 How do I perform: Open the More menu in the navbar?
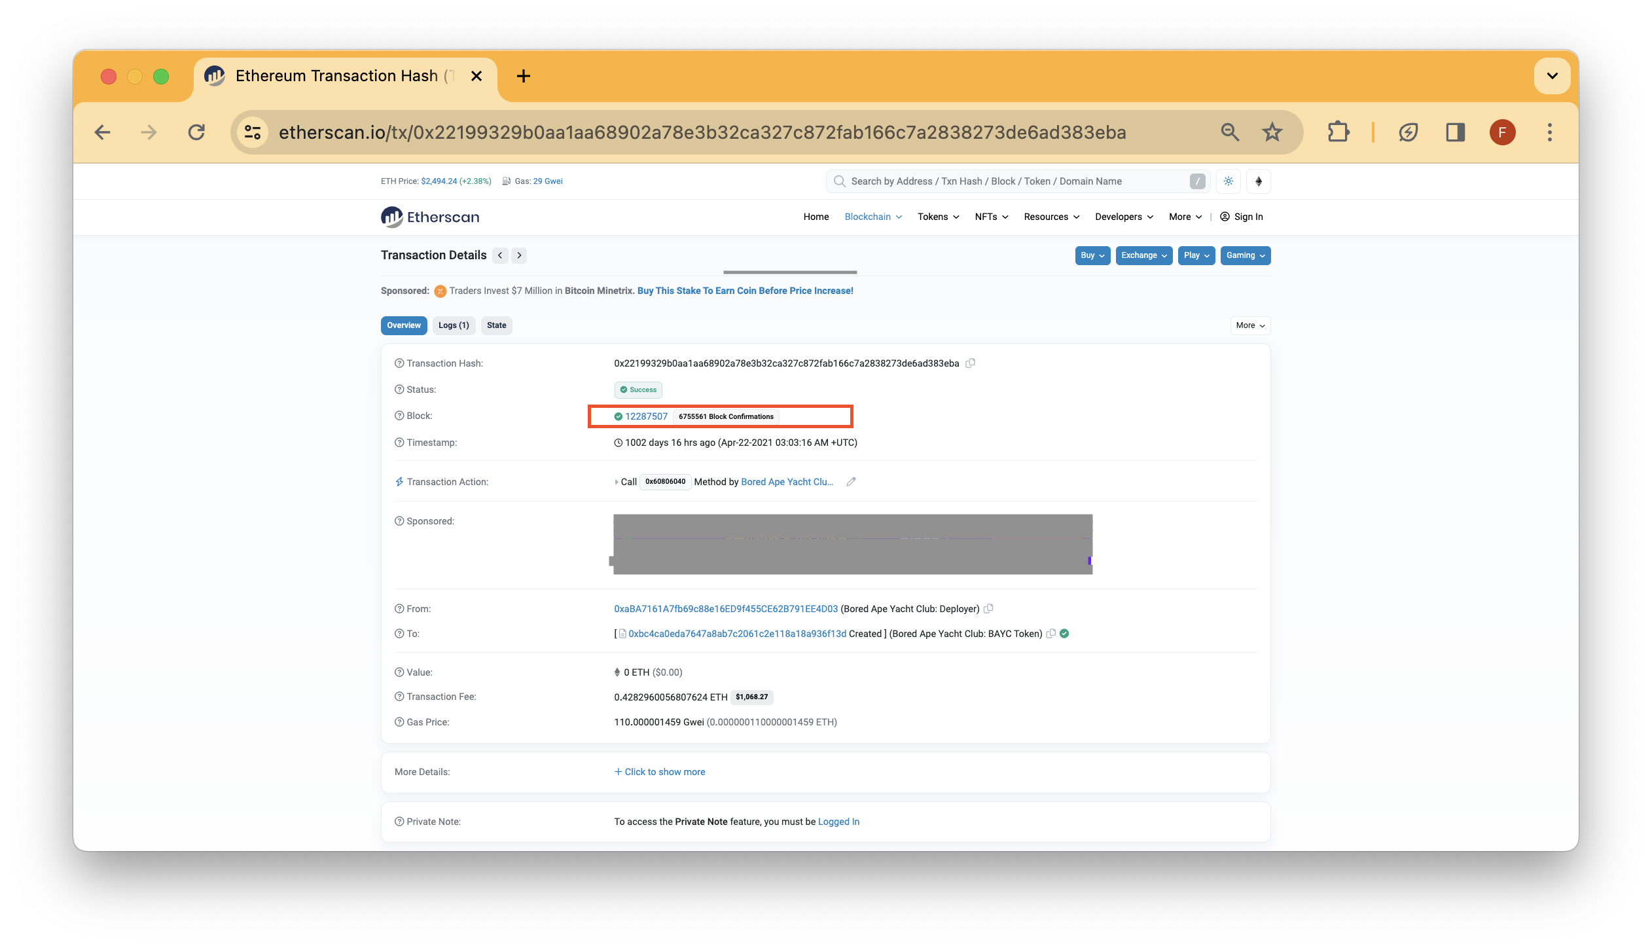pos(1185,217)
